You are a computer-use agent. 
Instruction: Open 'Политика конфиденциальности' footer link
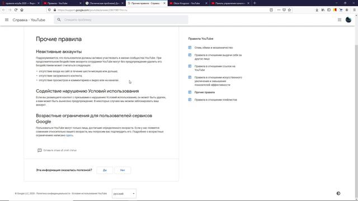click(x=53, y=194)
